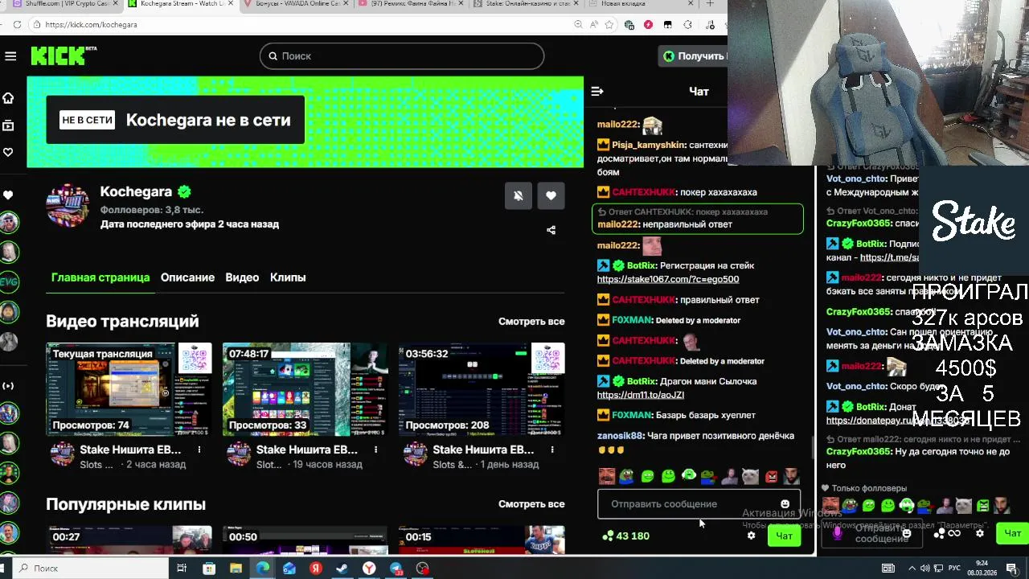Open the dm11.to link in chat
This screenshot has width=1029, height=579.
pos(641,395)
